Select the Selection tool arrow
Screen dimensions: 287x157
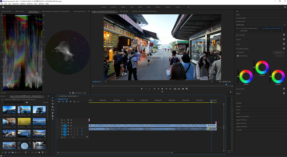53,98
